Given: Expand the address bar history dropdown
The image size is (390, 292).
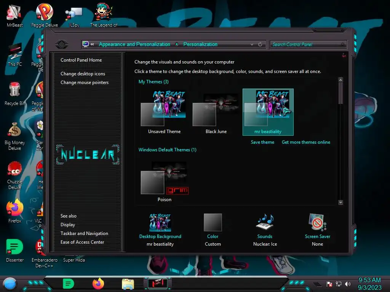Looking at the screenshot, I should click(252, 44).
